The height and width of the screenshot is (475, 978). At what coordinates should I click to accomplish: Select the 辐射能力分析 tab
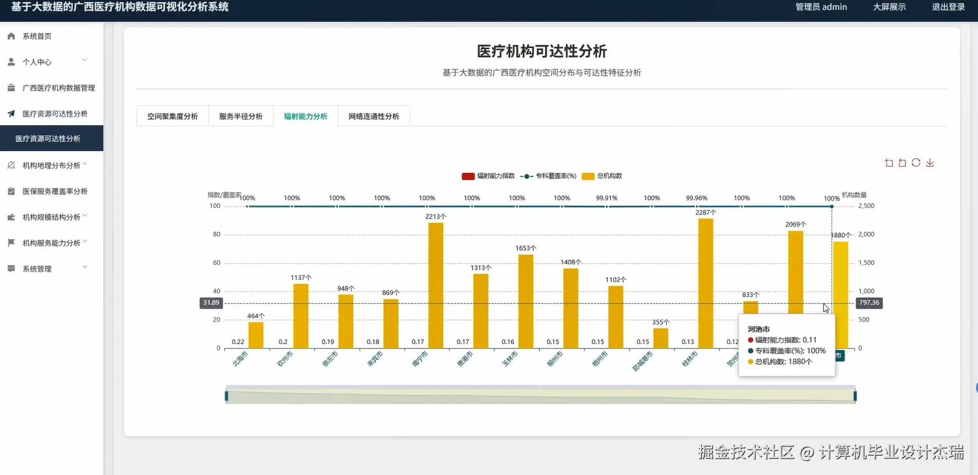(306, 117)
